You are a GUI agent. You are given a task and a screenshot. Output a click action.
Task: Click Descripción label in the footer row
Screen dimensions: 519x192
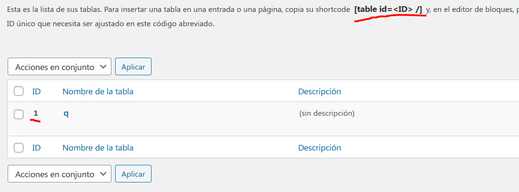(x=319, y=148)
